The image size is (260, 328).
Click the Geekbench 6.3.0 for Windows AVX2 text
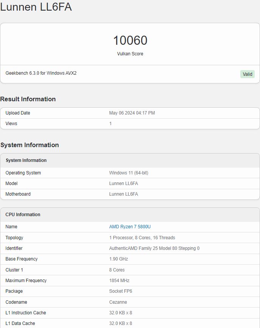pyautogui.click(x=41, y=73)
